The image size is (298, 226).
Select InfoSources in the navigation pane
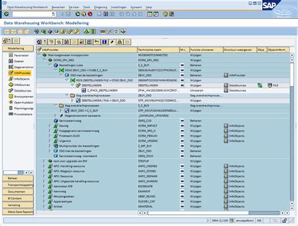tap(22, 85)
